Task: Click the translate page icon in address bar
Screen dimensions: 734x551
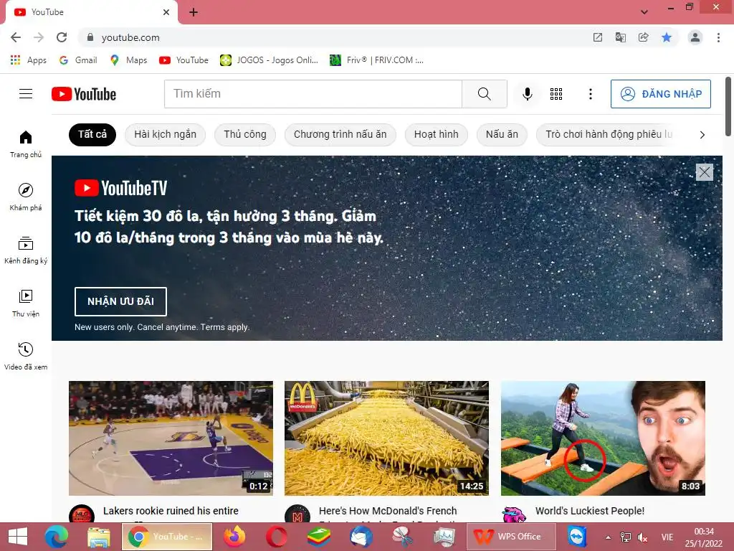Action: tap(620, 37)
